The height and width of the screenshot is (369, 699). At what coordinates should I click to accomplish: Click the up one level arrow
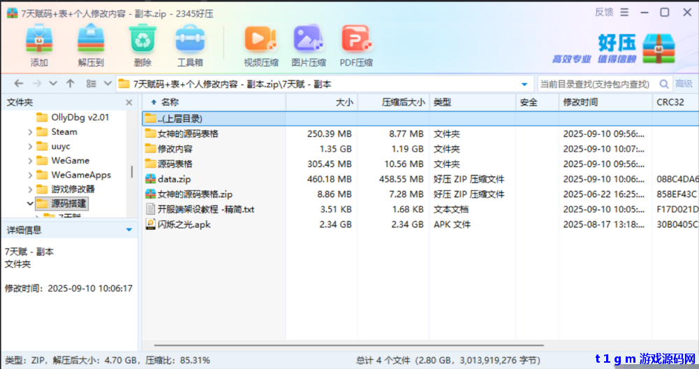click(x=71, y=84)
